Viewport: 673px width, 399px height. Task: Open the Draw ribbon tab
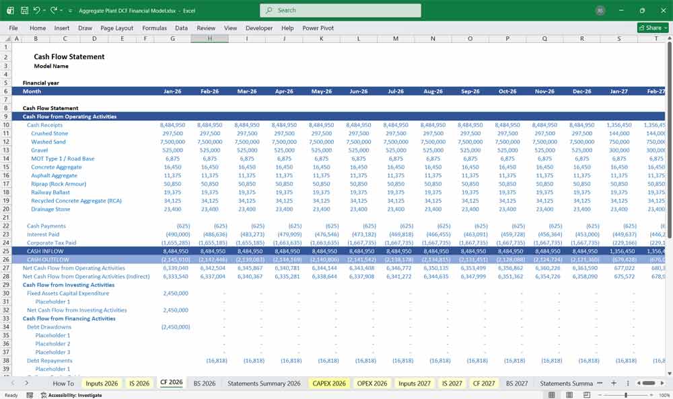(x=85, y=28)
